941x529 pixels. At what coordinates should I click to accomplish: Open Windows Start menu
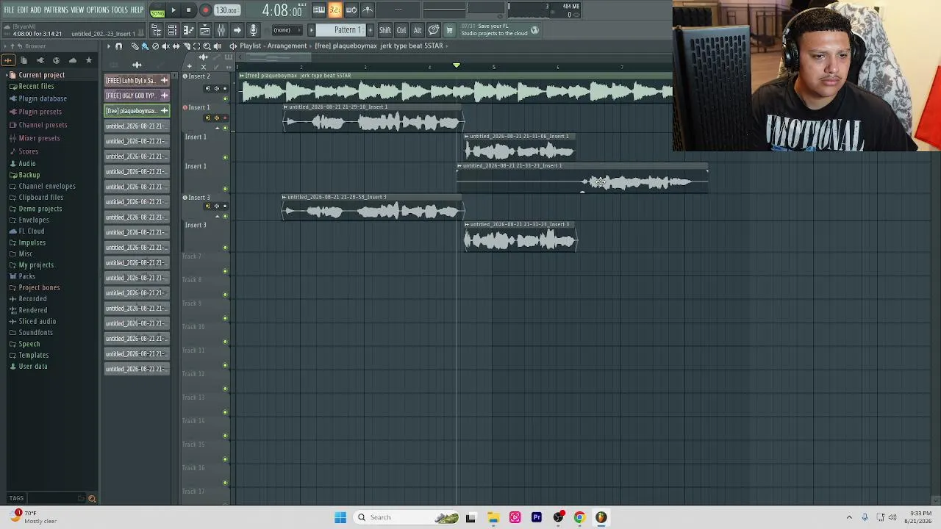point(340,517)
